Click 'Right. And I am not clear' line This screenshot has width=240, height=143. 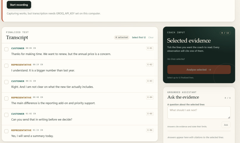(52, 87)
